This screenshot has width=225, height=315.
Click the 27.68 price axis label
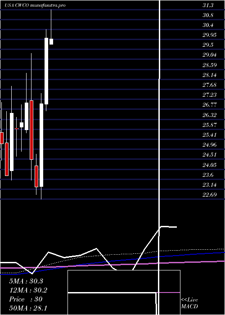tap(209, 85)
